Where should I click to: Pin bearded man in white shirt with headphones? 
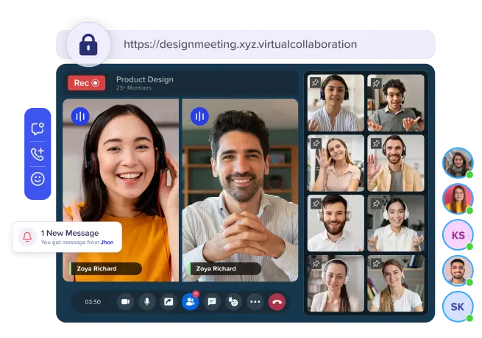315,204
